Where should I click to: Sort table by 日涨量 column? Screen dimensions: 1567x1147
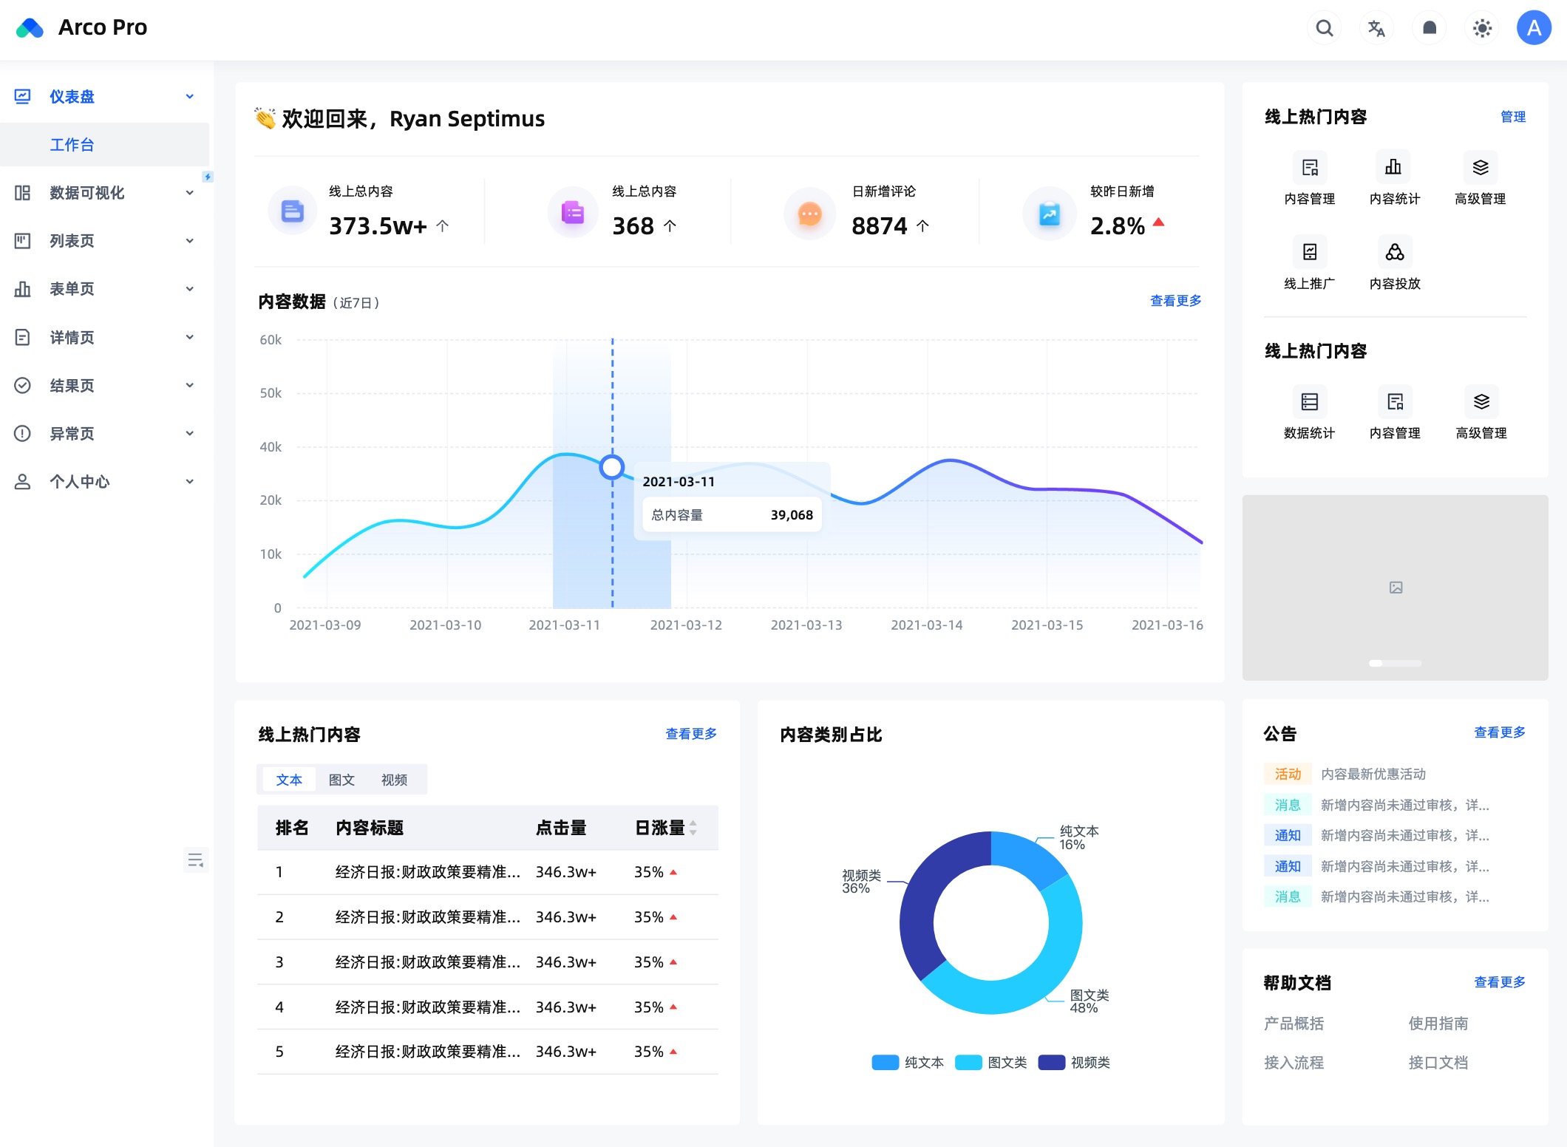(693, 828)
